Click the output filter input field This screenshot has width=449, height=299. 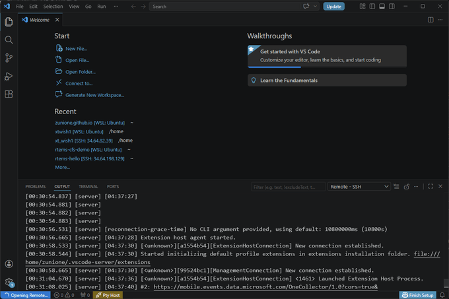point(288,187)
